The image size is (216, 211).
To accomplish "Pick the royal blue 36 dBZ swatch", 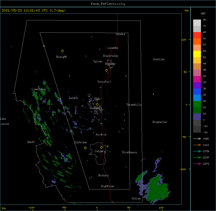I will click(197, 91).
